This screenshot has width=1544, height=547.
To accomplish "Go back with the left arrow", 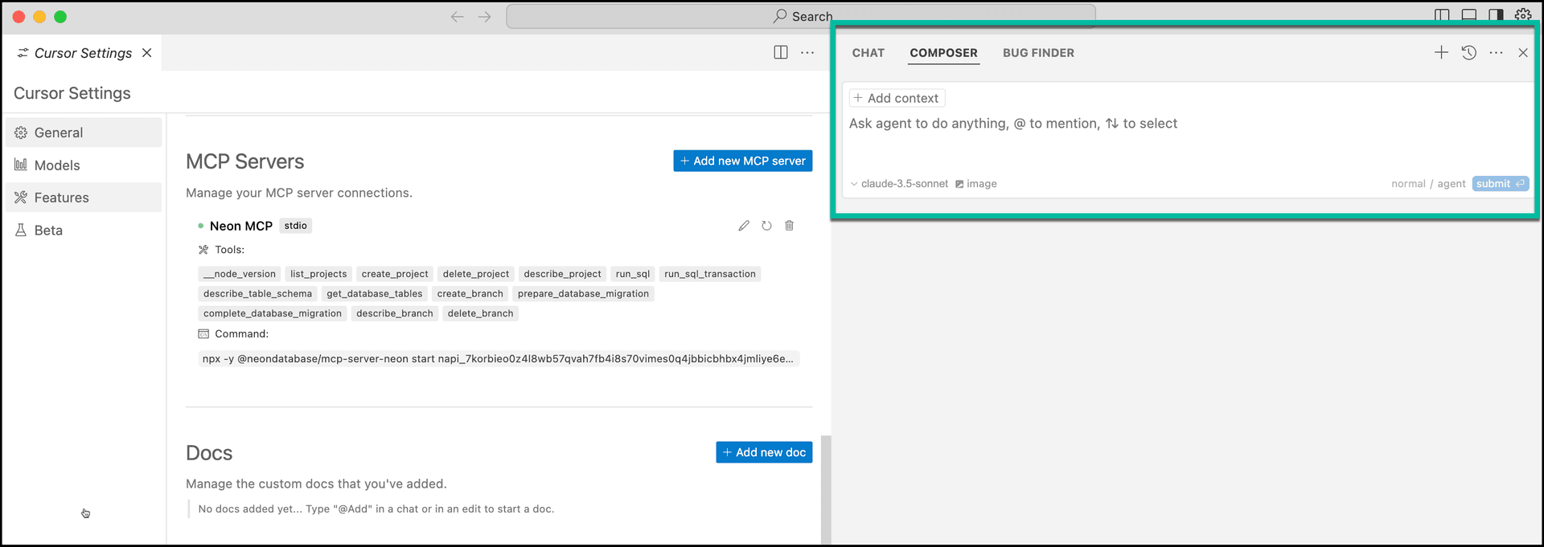I will [457, 17].
